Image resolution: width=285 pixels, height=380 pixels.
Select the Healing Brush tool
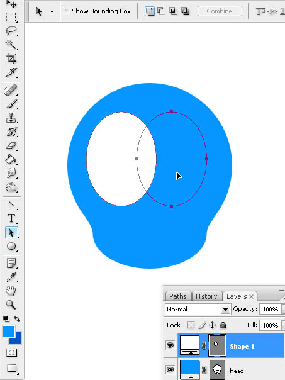click(x=11, y=91)
